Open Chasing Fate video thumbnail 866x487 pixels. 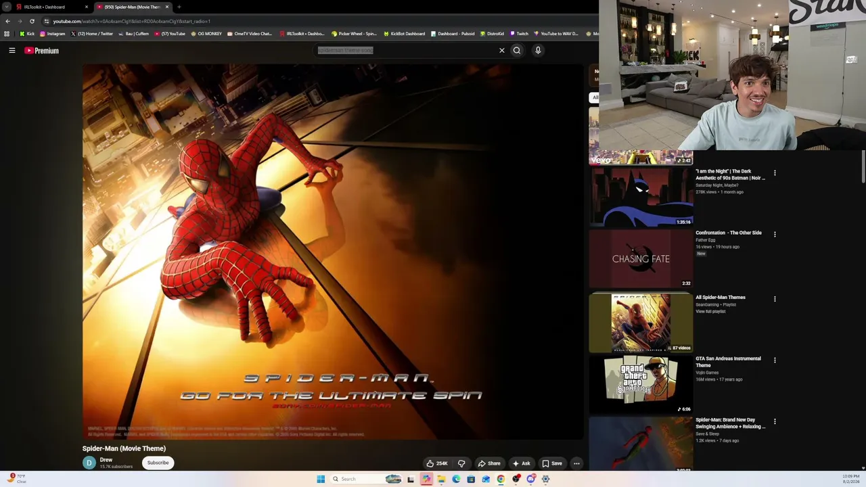(x=641, y=258)
